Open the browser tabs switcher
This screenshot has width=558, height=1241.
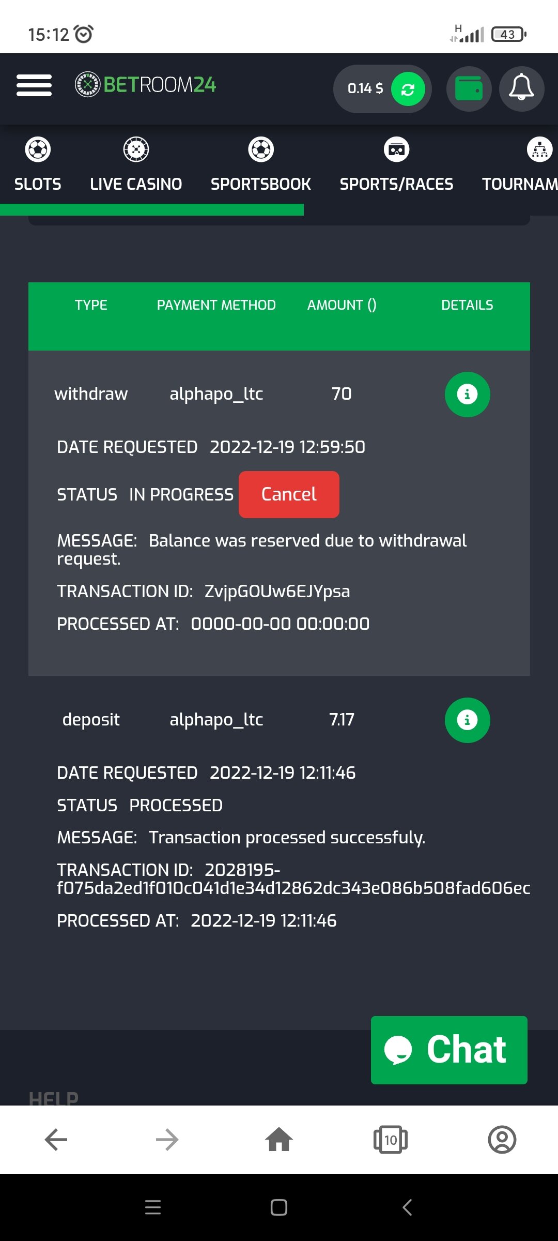pos(391,1140)
